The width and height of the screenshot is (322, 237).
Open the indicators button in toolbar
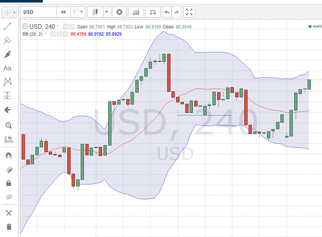coord(136,12)
